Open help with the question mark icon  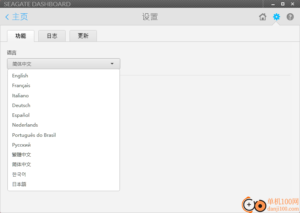(290, 17)
